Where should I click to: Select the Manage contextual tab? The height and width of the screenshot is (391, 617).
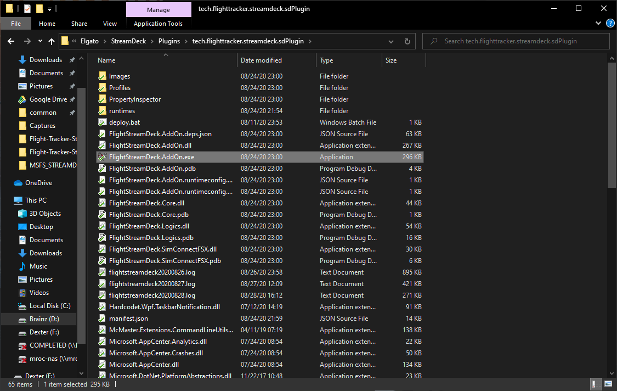coord(159,10)
